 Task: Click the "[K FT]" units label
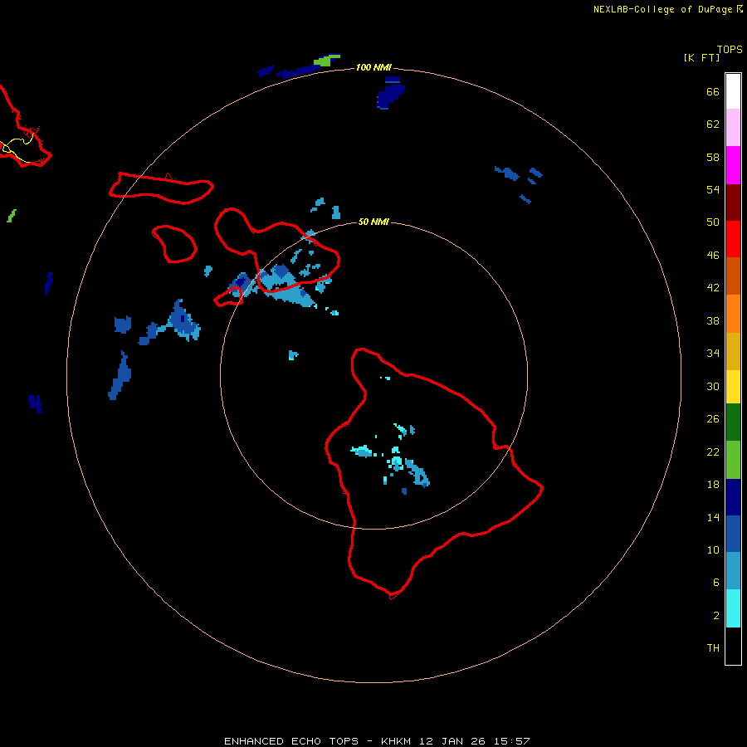[x=701, y=57]
